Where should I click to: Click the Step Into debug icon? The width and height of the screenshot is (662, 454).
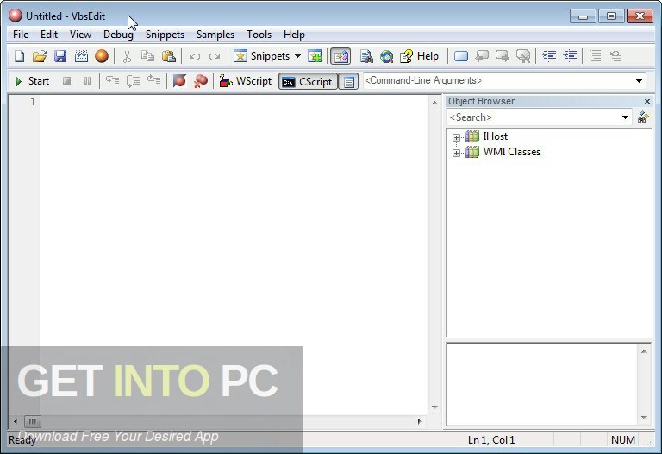[112, 81]
